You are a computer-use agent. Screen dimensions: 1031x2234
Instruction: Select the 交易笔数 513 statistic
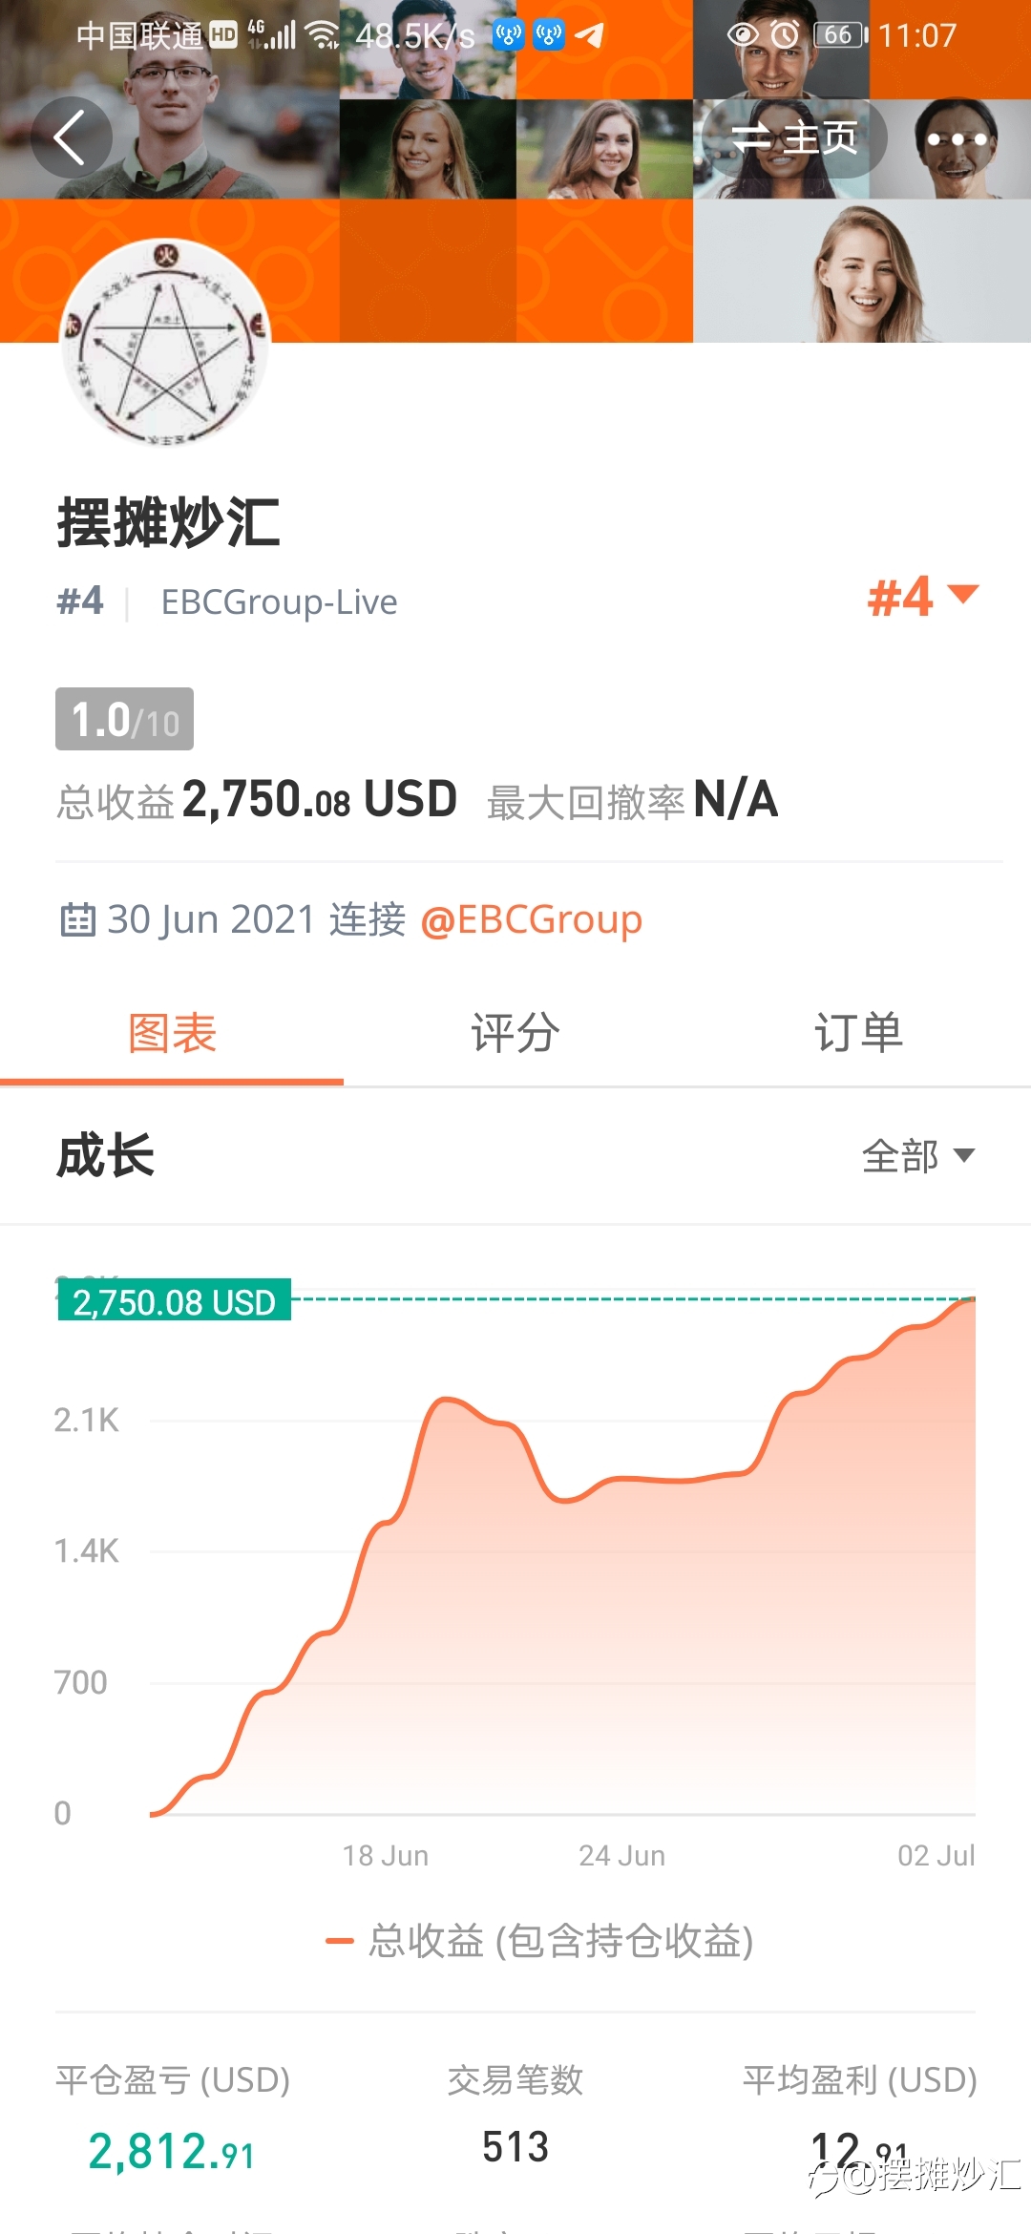pos(515,2115)
